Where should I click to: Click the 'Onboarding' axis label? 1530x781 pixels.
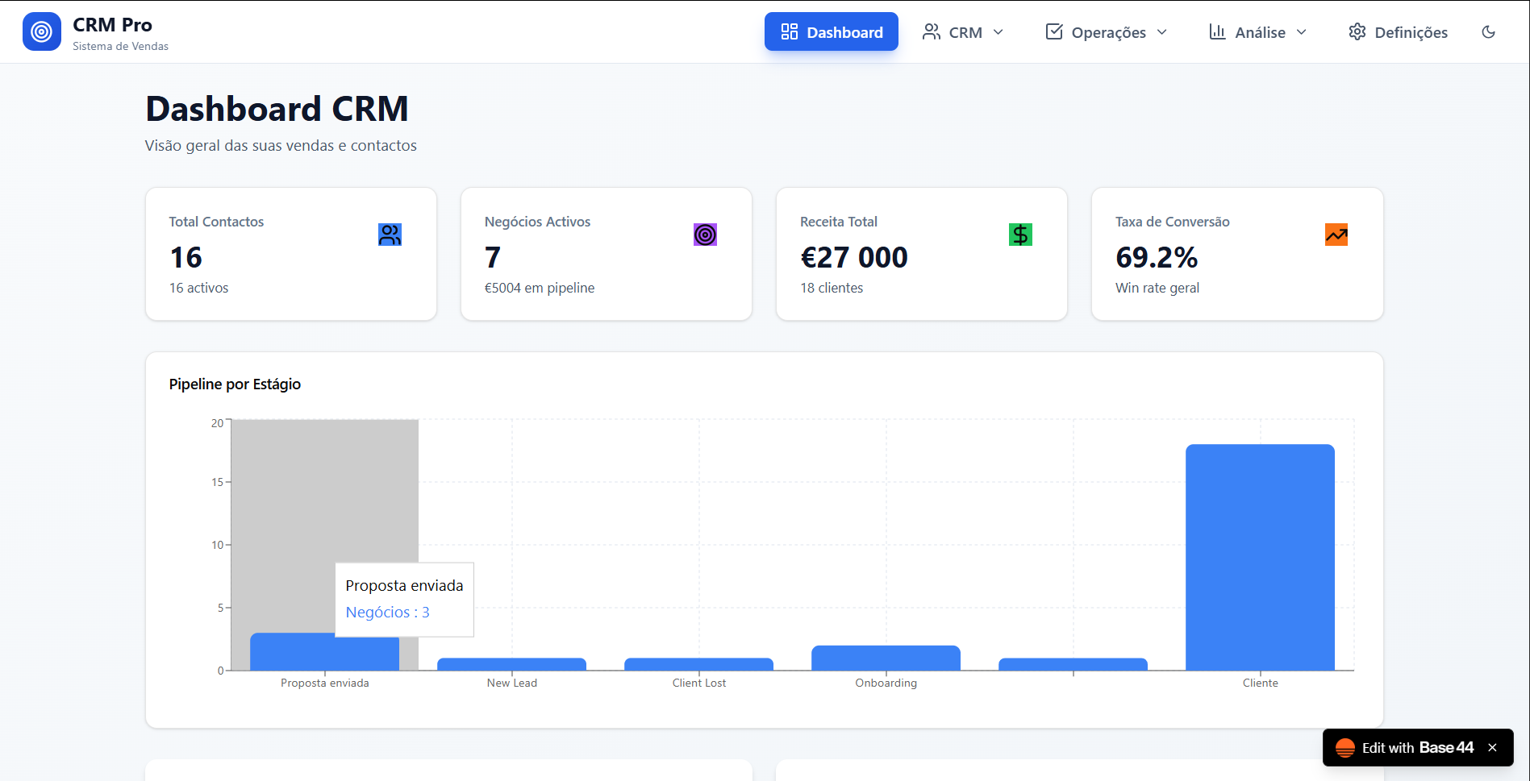[886, 683]
